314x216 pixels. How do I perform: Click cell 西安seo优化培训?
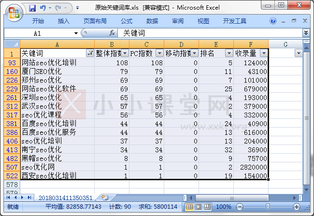[x=57, y=176]
